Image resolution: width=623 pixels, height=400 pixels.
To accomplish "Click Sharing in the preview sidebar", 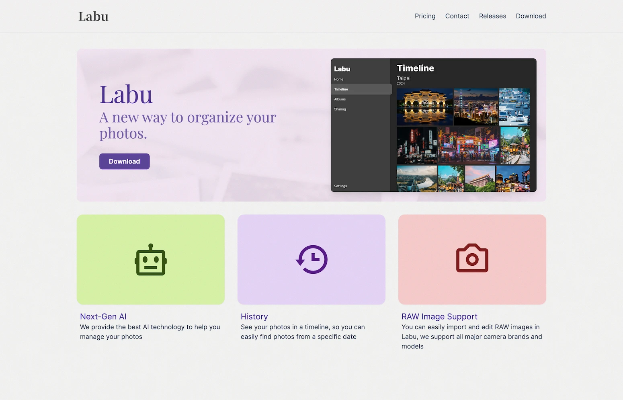I will click(x=340, y=109).
